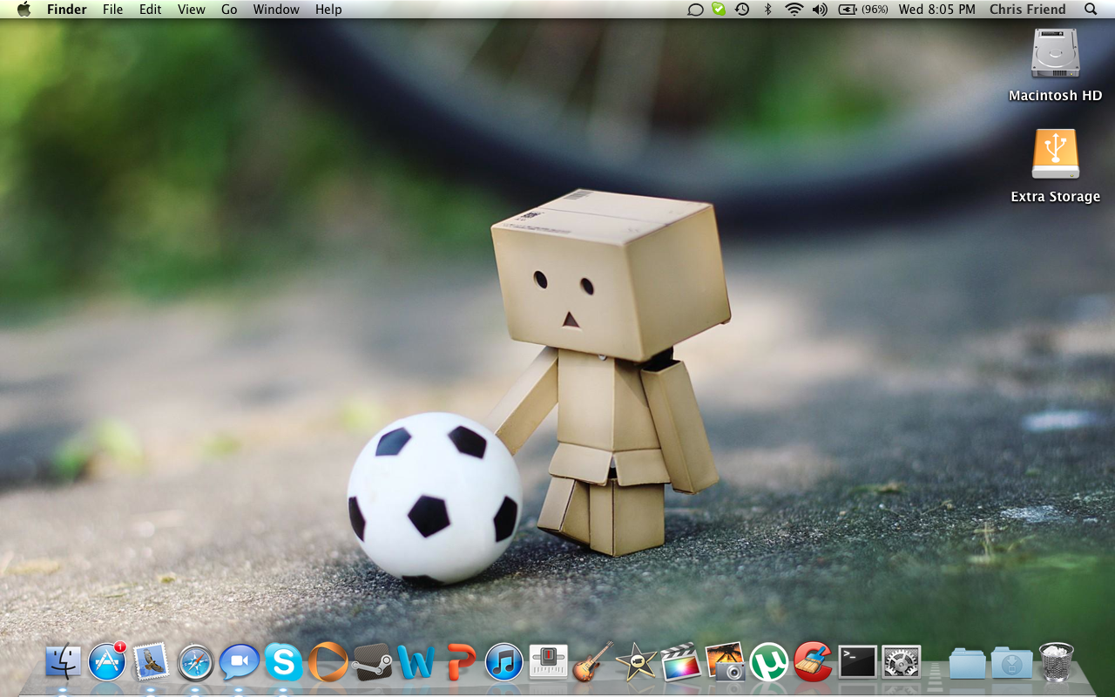Screen dimensions: 1115x697
Task: Open the music keyboard app beside iTunes
Action: pyautogui.click(x=548, y=663)
